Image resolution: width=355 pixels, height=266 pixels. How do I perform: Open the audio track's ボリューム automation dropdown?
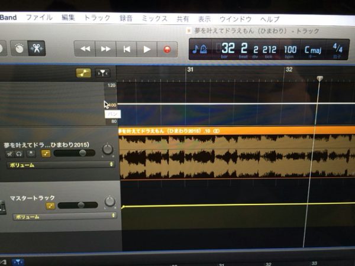(x=60, y=165)
